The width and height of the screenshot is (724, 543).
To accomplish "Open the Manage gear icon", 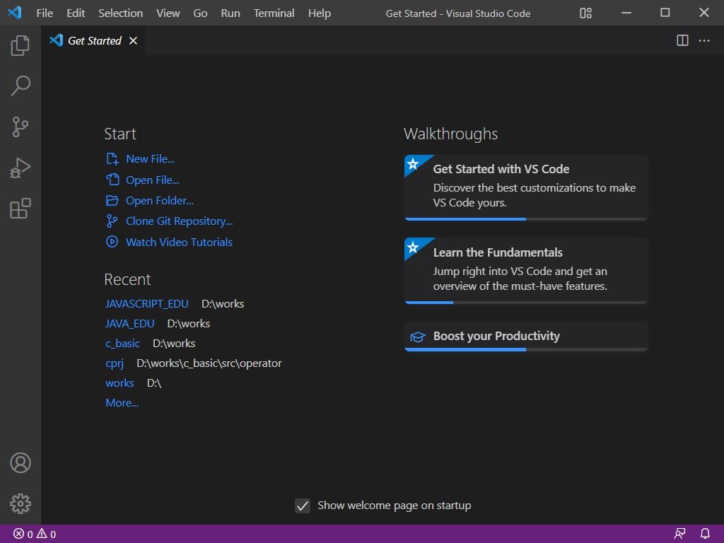I will pos(21,503).
